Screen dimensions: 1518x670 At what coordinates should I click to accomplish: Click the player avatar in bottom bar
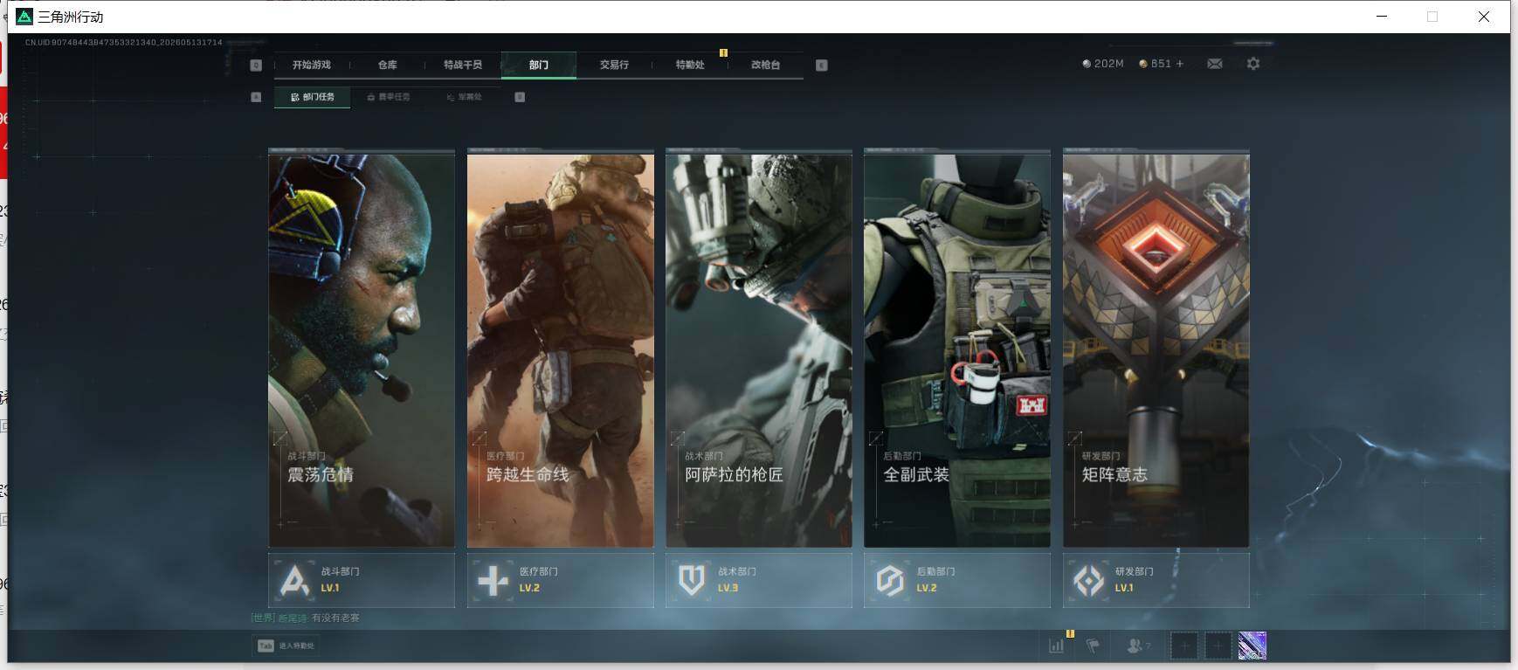1252,646
